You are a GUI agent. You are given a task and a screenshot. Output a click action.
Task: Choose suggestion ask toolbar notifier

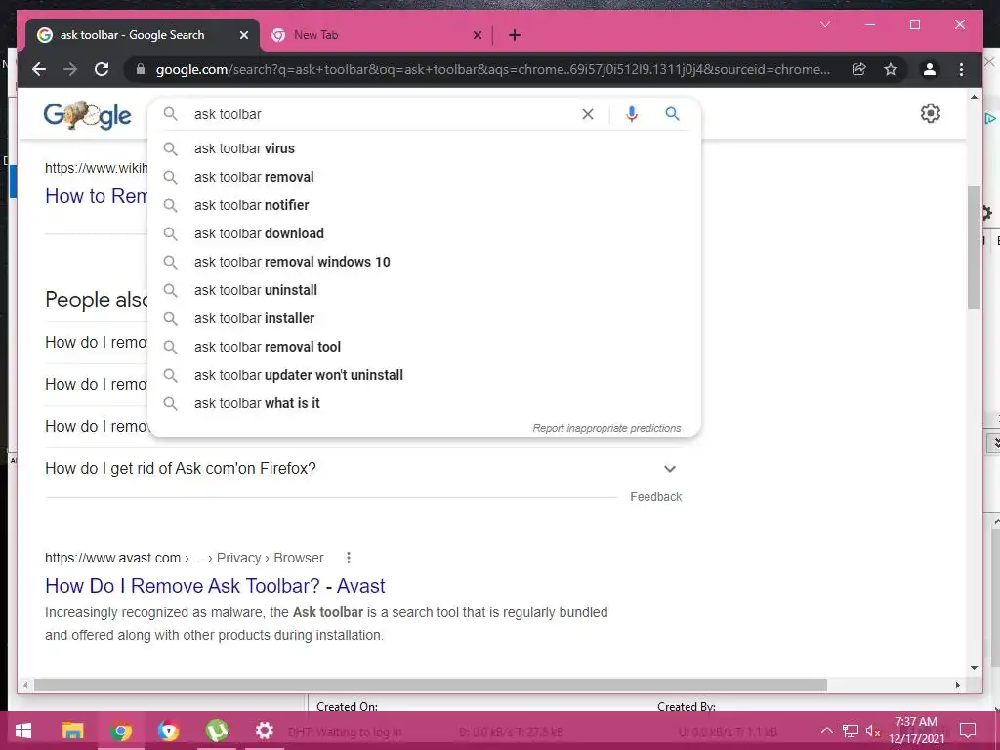click(424, 205)
